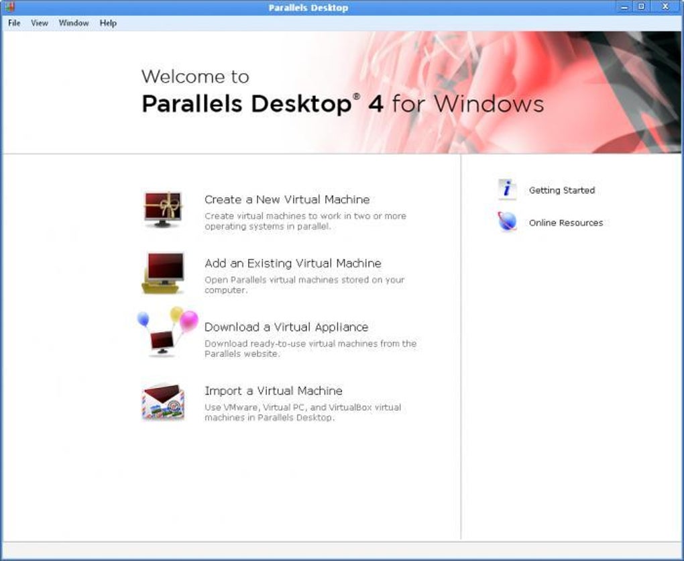Open the Help menu
Screen dimensions: 684x561
point(108,23)
